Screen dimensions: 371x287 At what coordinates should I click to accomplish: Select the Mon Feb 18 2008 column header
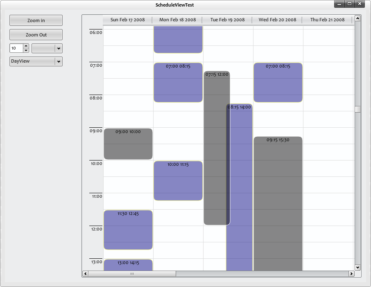(x=177, y=20)
